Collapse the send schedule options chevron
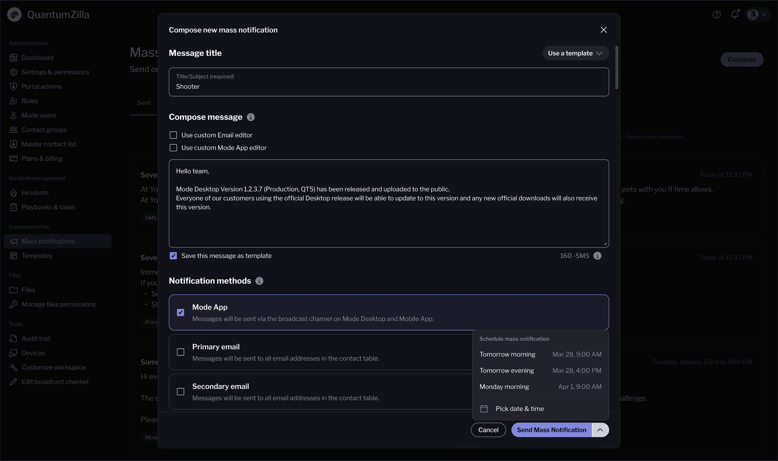The width and height of the screenshot is (778, 461). (x=600, y=430)
